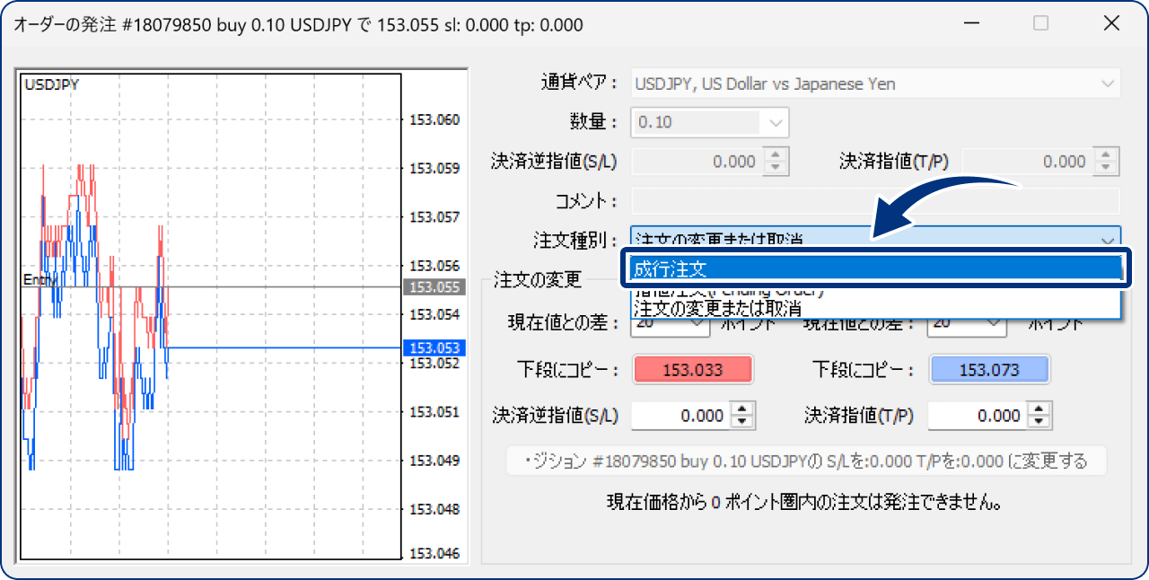Screen dimensions: 1149x580
Task: Click the up arrow of upper 決済指値(T/P)
Action: pos(1109,156)
